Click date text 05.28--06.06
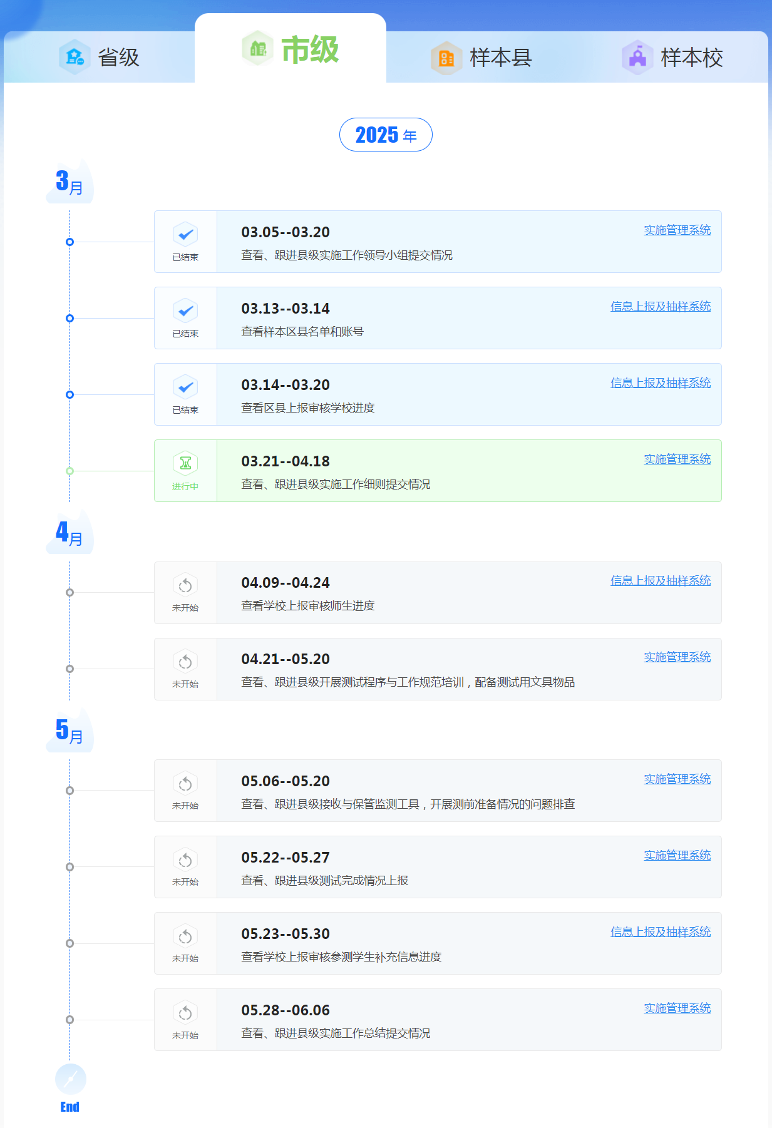 click(286, 1010)
